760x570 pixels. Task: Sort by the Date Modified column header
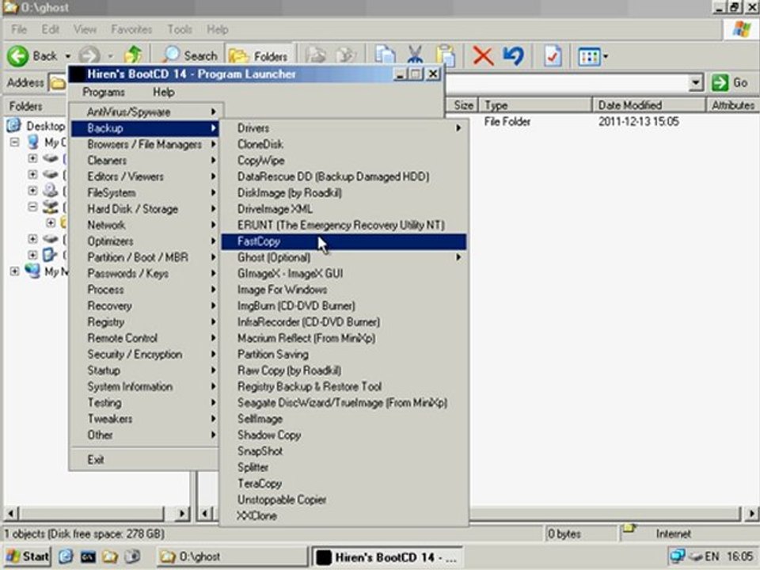click(x=648, y=105)
